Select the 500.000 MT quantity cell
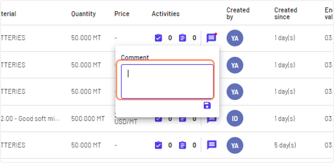 point(88,118)
